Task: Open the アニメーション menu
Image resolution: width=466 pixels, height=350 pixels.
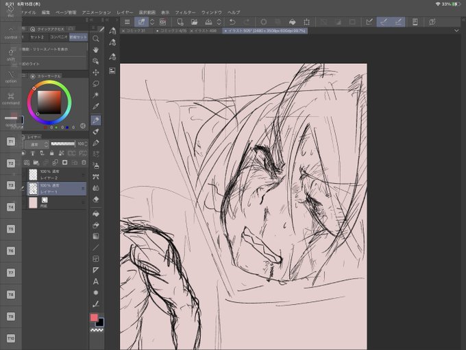Action: 97,12
